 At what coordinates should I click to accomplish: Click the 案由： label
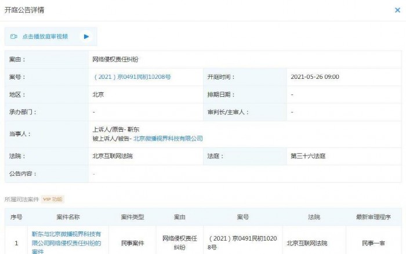click(17, 59)
